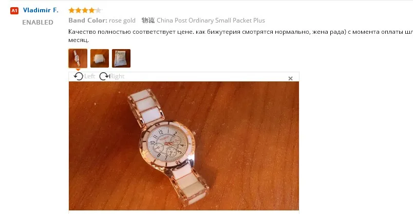Image resolution: width=413 pixels, height=214 pixels.
Task: Click the red A1 buyer level badge
Action: pyautogui.click(x=14, y=11)
